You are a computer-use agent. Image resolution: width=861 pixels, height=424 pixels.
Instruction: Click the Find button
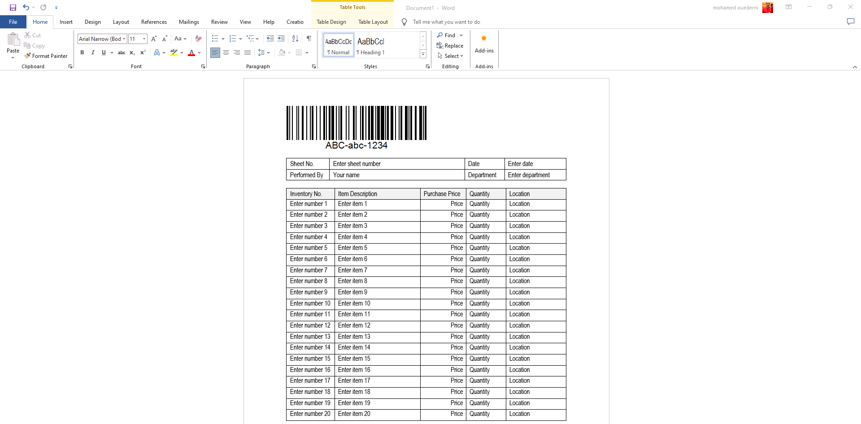coord(446,35)
